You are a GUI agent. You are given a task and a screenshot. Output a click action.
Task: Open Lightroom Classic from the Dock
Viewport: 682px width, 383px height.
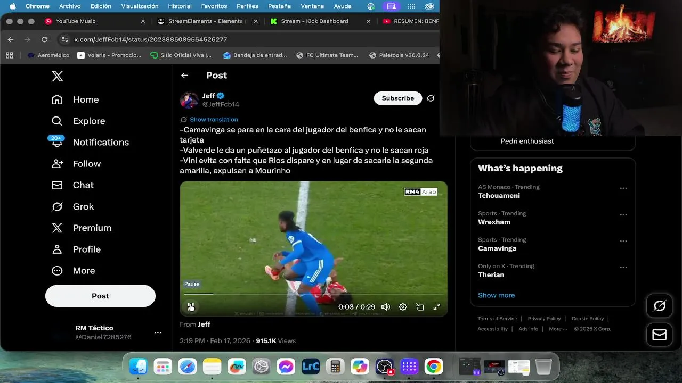pyautogui.click(x=311, y=367)
